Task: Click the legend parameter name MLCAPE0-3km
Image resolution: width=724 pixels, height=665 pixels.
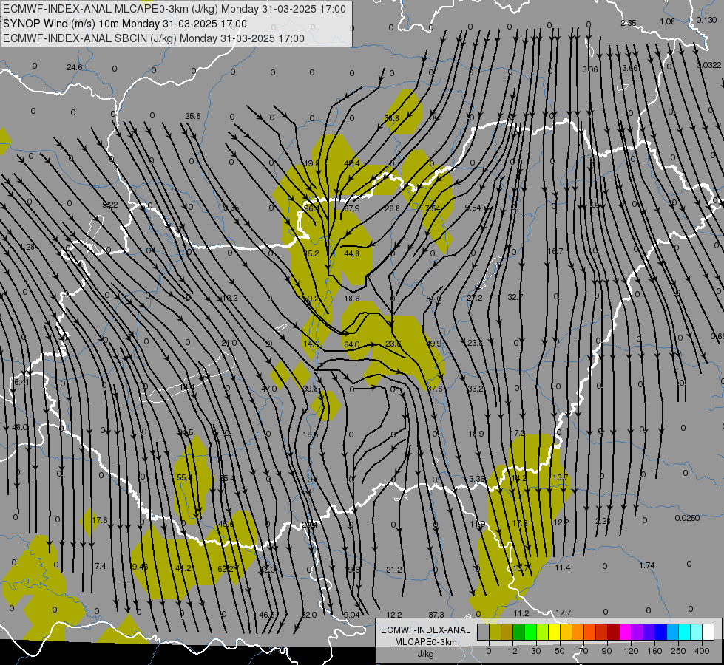Action: pos(426,642)
